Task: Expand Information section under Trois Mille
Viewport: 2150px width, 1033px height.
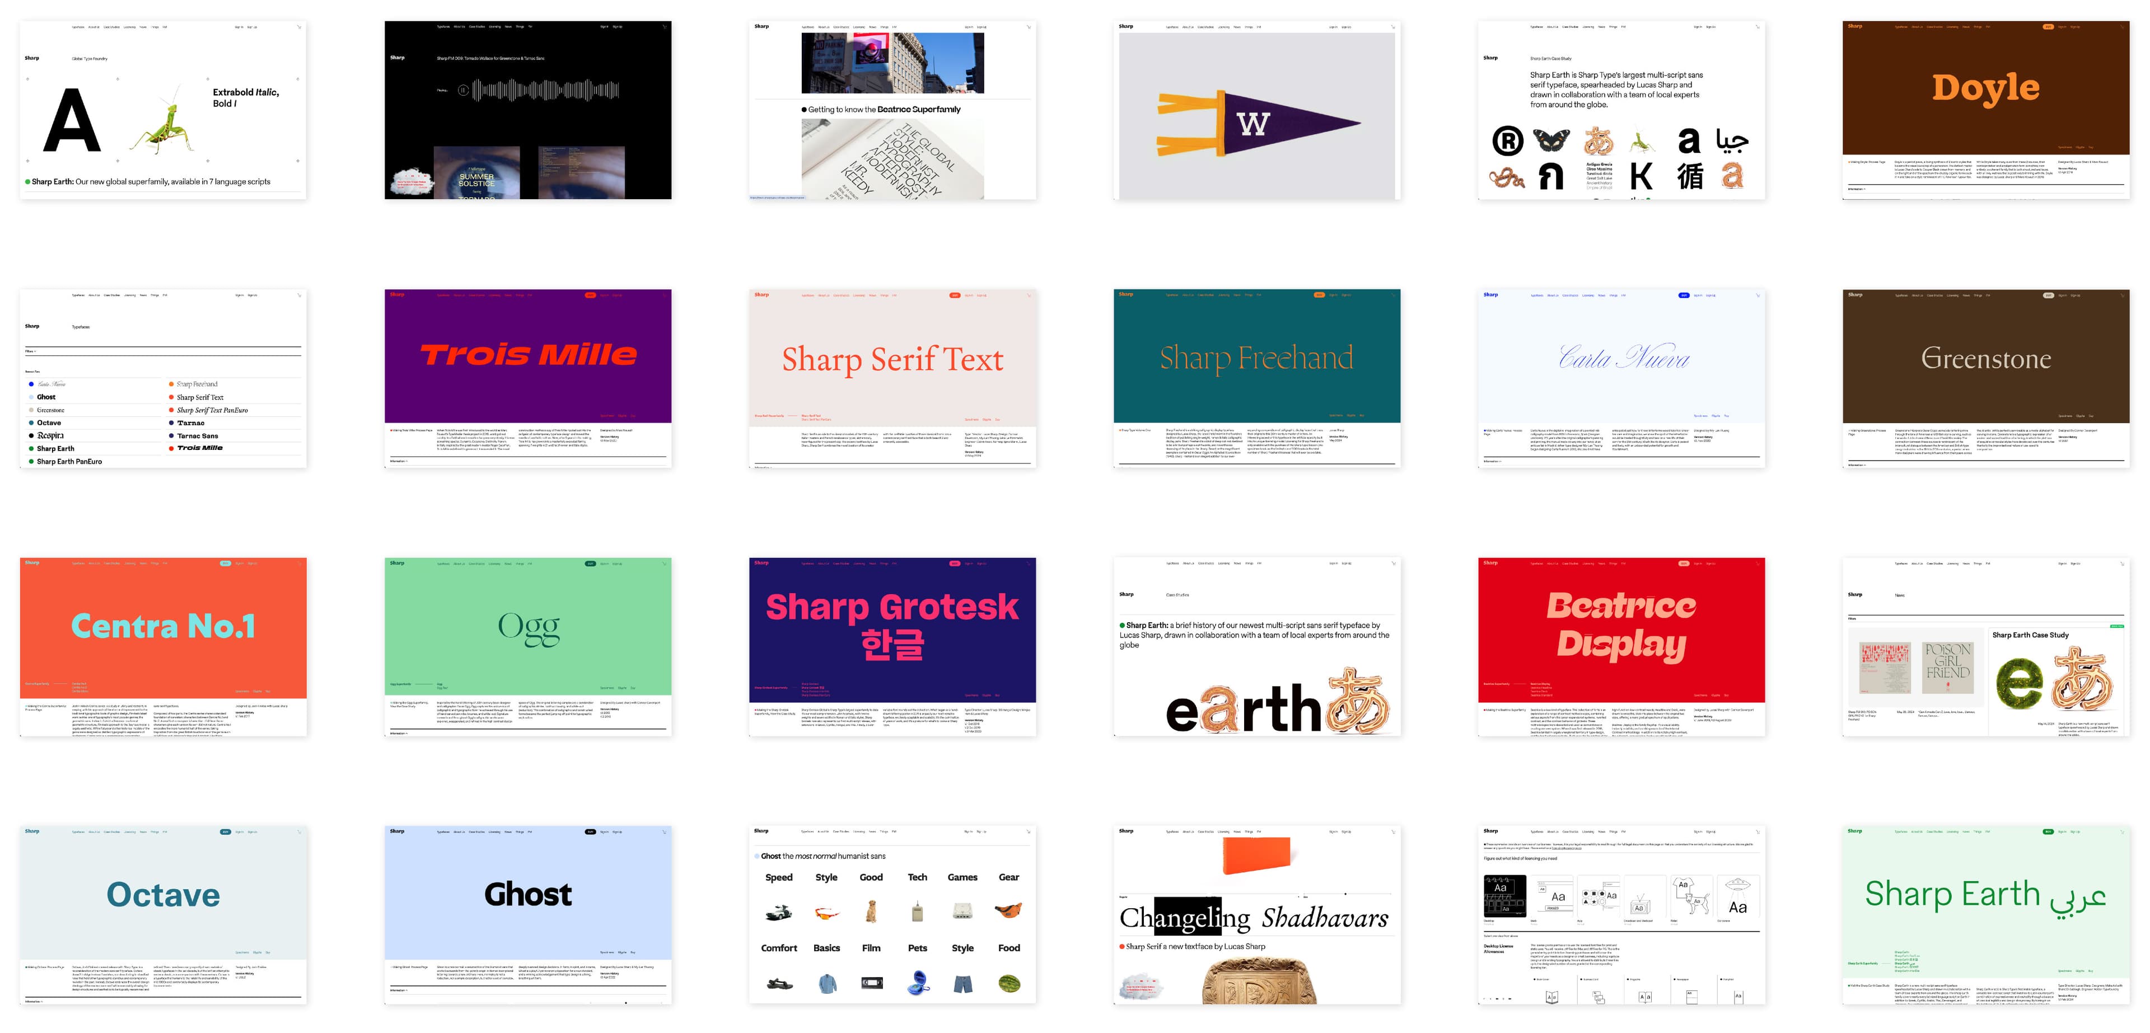Action: click(399, 461)
